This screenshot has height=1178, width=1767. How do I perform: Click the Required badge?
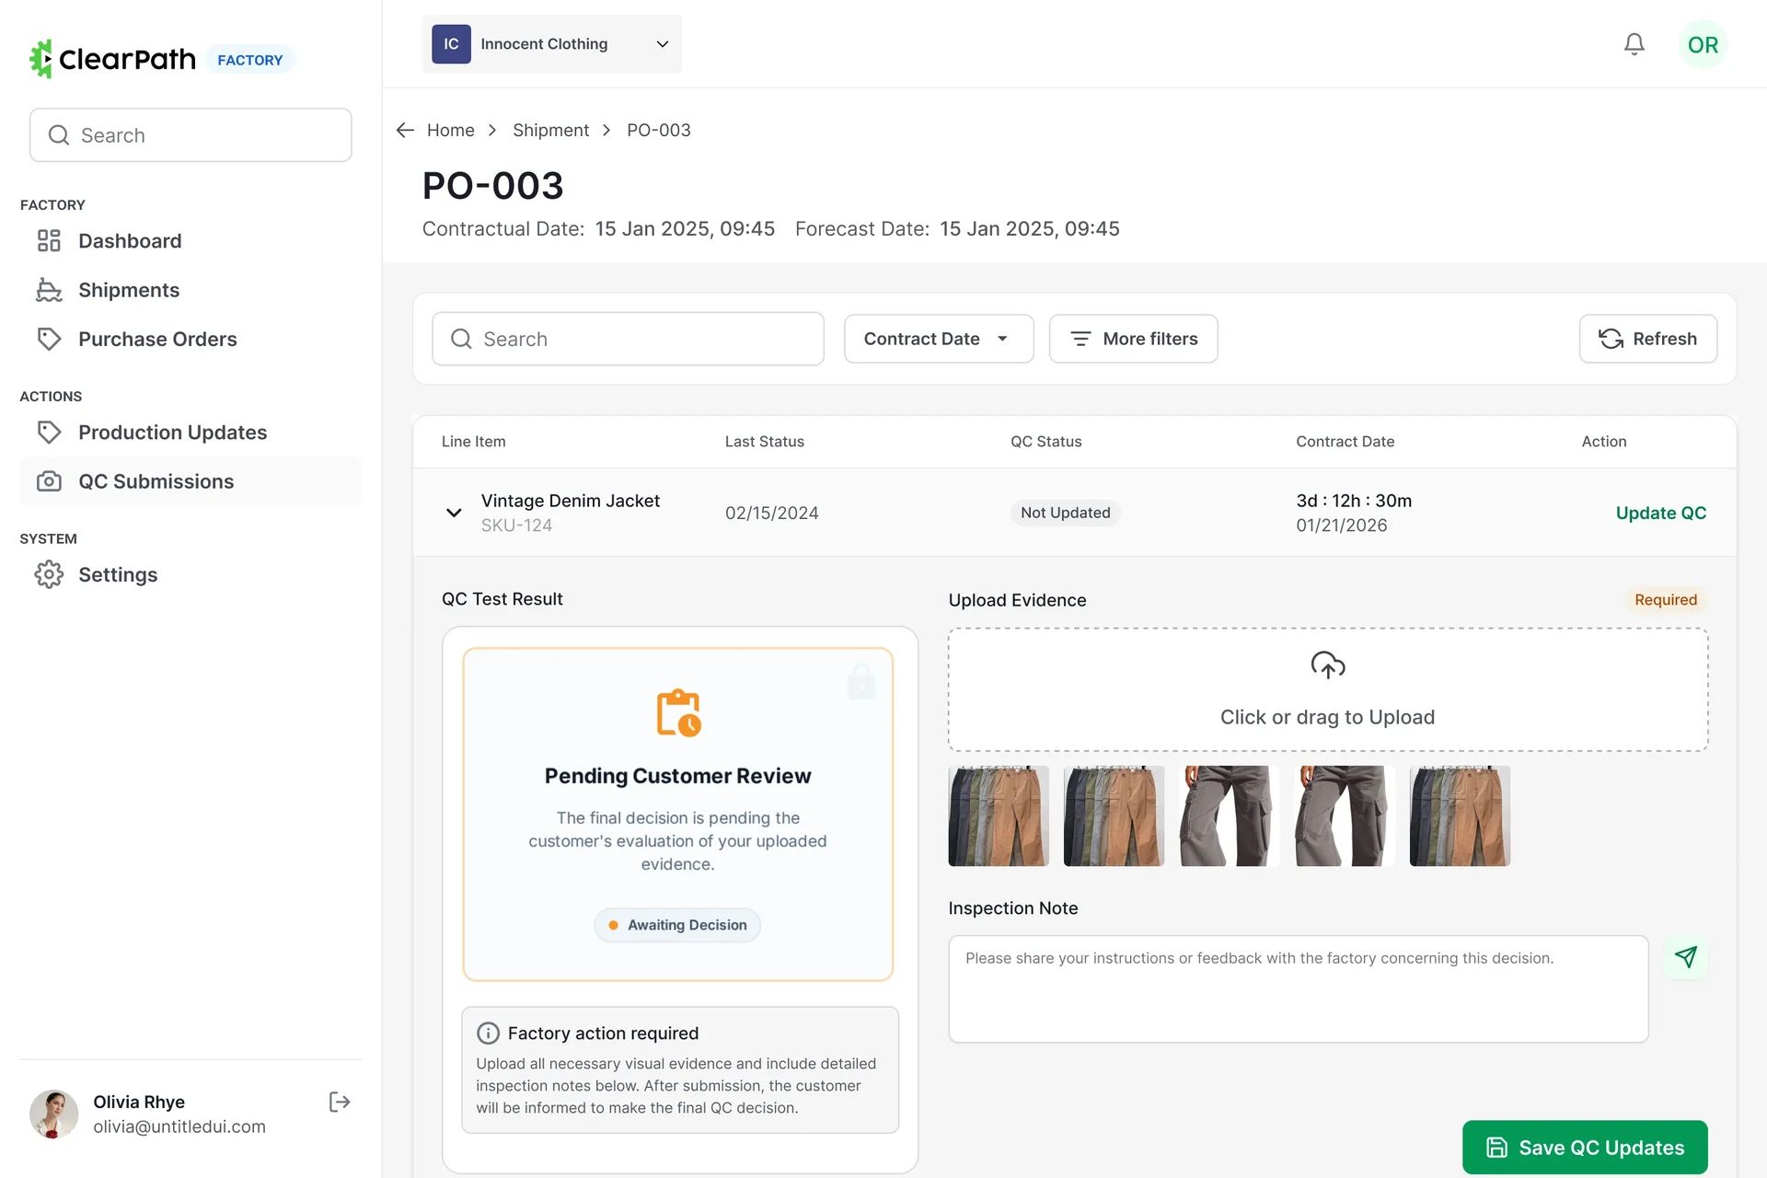[x=1666, y=600]
